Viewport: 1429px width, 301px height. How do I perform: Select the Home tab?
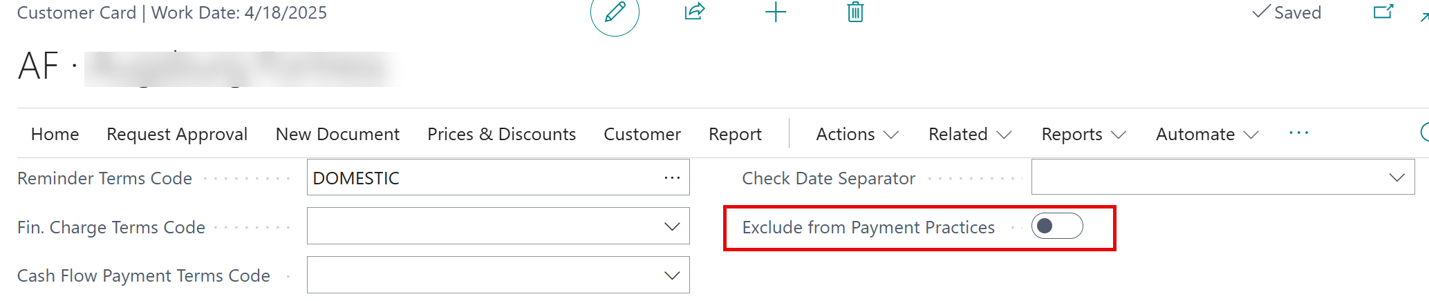tap(55, 134)
